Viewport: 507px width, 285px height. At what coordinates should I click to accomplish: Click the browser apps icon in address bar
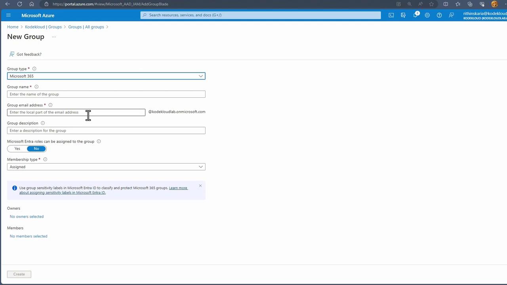pos(399,4)
